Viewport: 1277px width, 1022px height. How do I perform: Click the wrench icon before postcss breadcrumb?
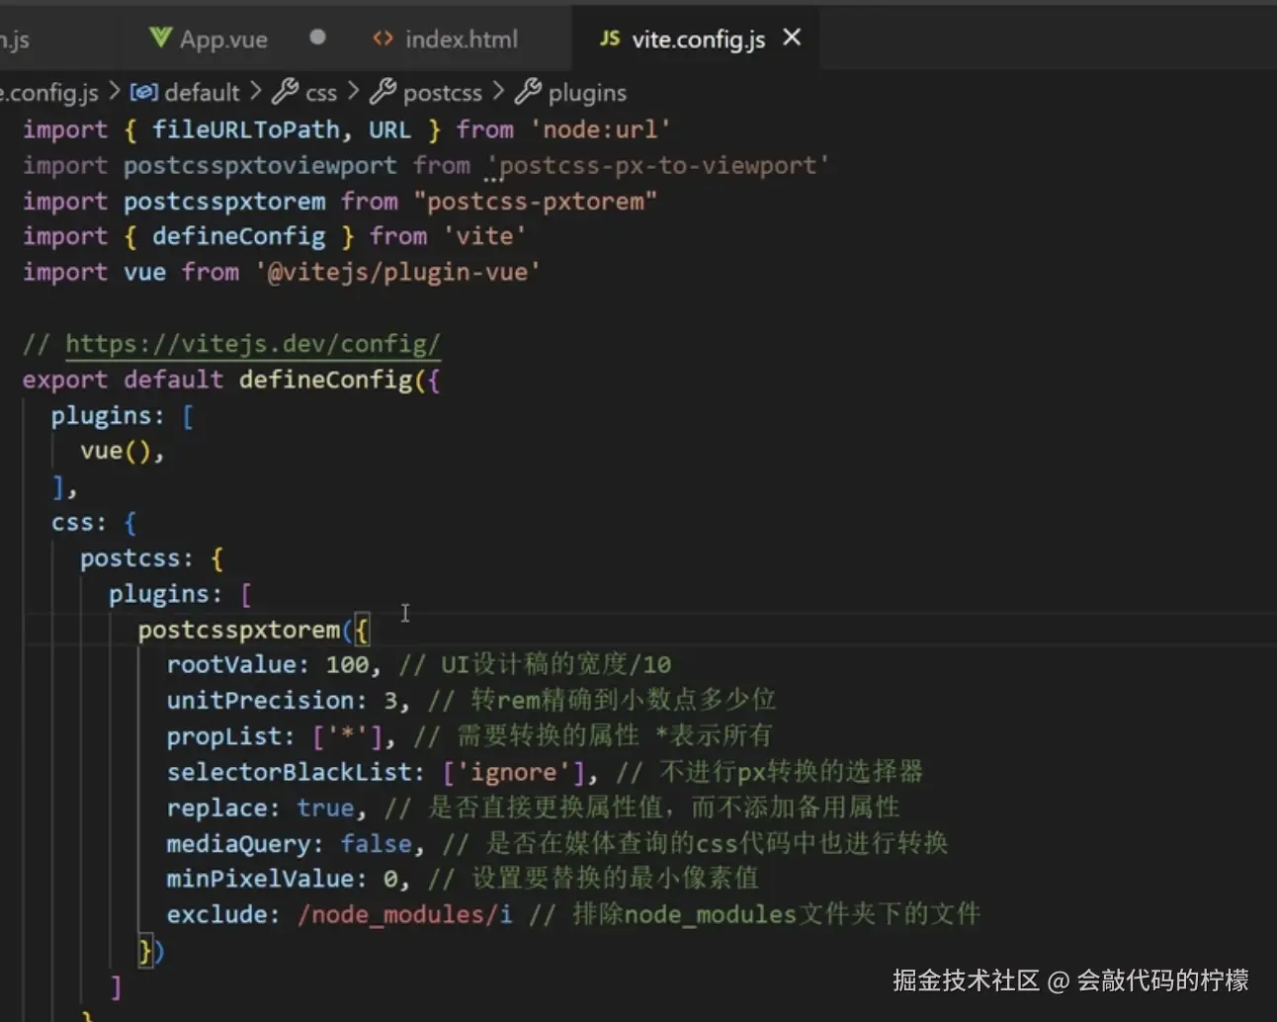(383, 92)
